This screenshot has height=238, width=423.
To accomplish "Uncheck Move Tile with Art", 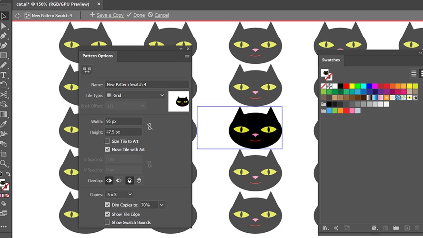I will pyautogui.click(x=107, y=149).
